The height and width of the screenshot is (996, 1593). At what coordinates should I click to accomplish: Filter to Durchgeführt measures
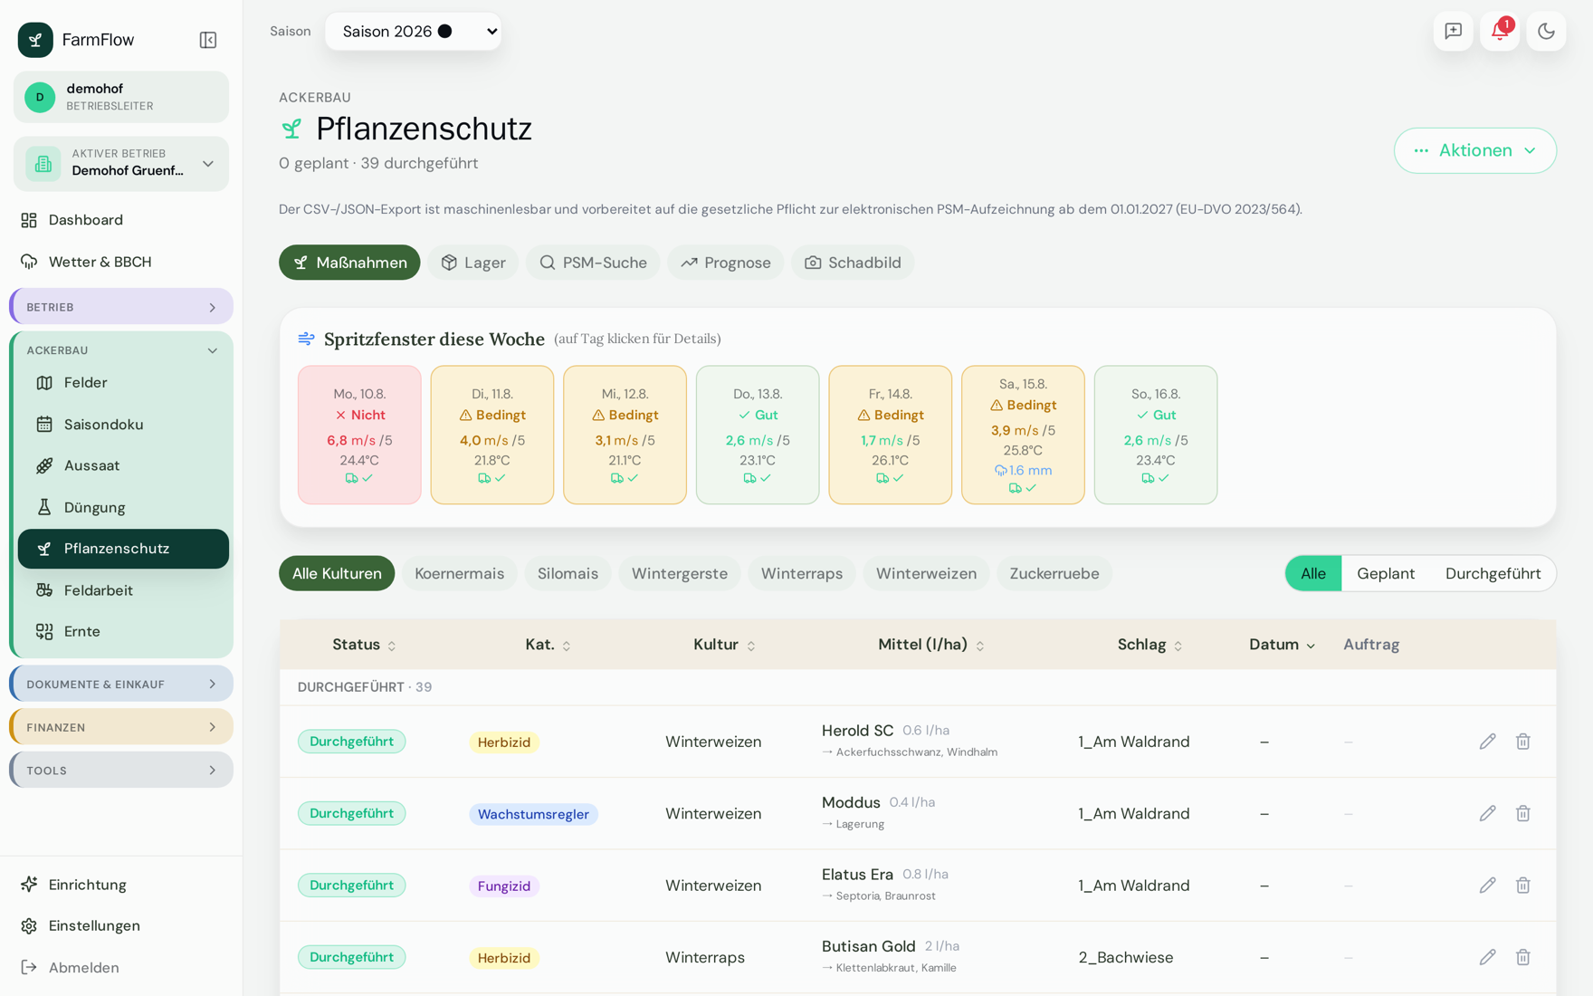[1493, 573]
